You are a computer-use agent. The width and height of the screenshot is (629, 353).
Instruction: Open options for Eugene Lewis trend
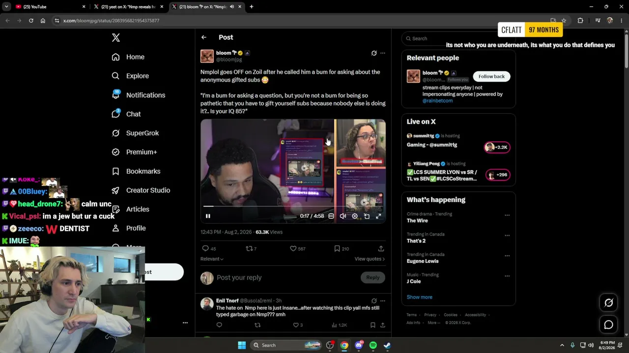[507, 255]
